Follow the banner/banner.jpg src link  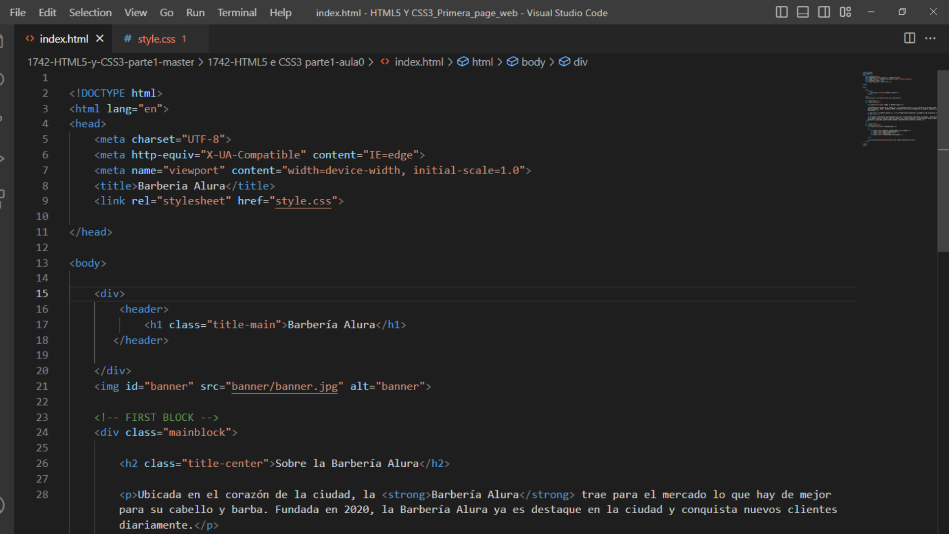pos(285,387)
